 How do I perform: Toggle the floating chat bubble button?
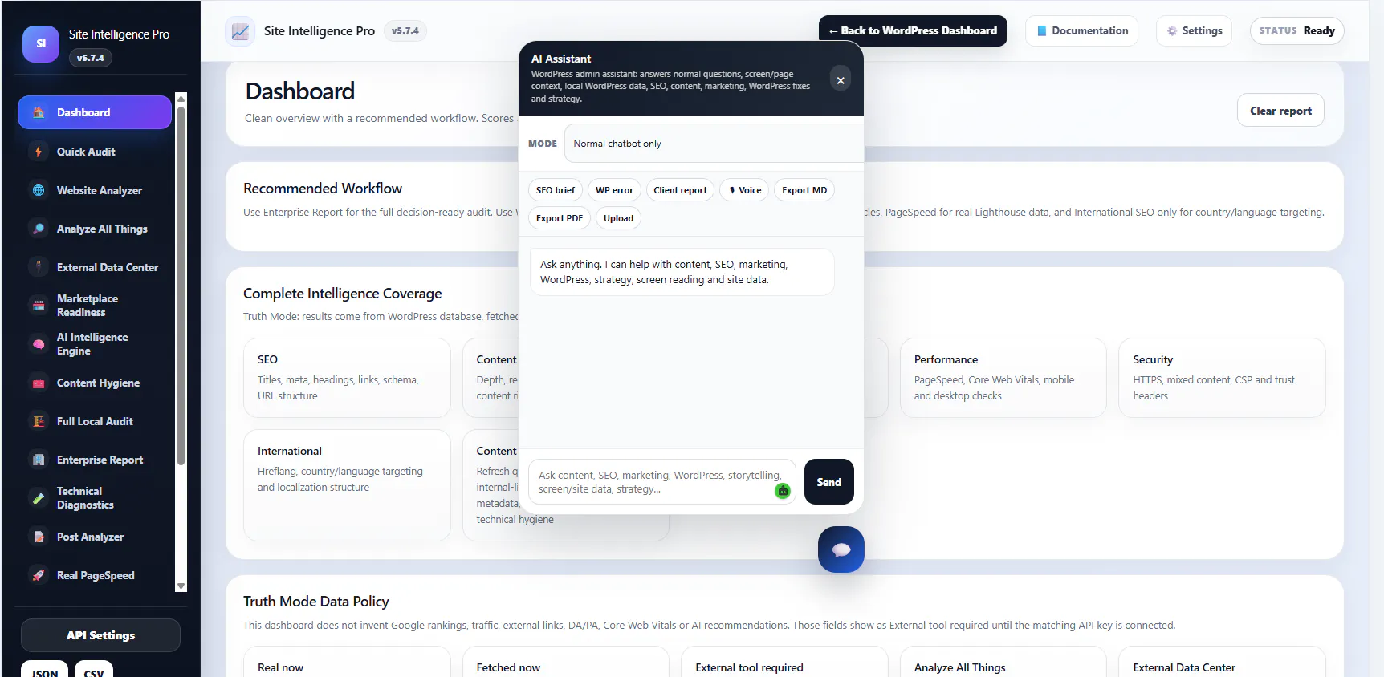pos(841,549)
